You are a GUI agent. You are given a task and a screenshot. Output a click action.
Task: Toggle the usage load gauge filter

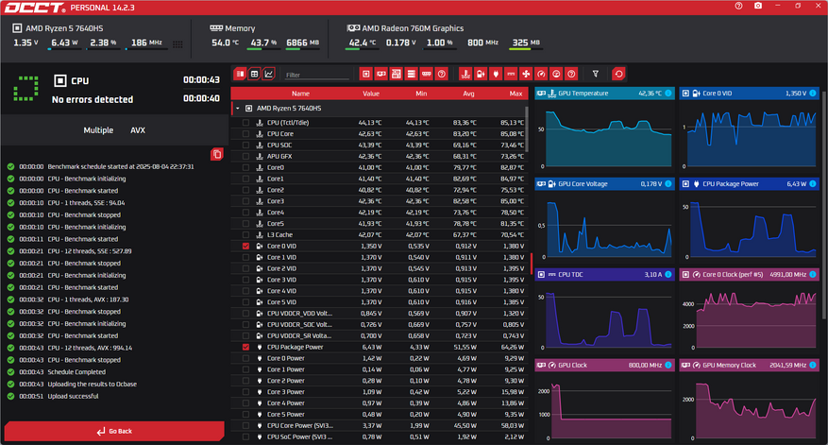556,74
